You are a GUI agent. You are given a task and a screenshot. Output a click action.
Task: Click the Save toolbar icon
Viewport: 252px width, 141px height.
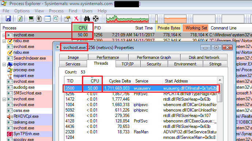pyautogui.click(x=8, y=19)
